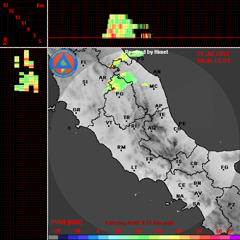Viewport: 240px width, 240px height.
Task: Click the 13 km altitude tick label
Action: 18,17
